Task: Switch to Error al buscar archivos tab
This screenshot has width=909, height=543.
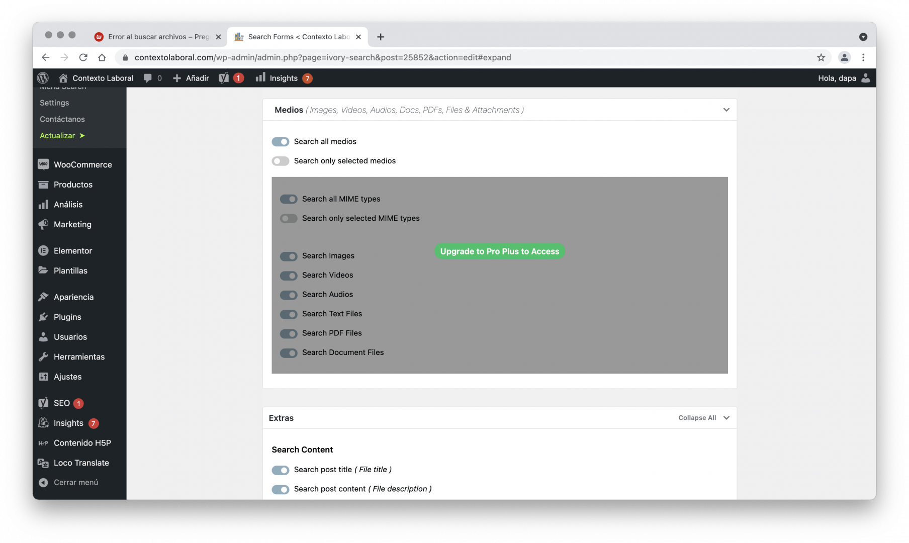Action: click(158, 37)
